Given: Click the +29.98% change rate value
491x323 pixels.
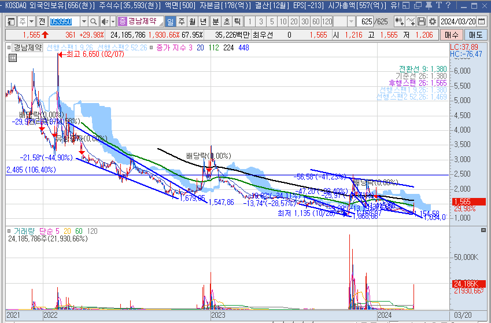Looking at the screenshot, I should (91, 35).
